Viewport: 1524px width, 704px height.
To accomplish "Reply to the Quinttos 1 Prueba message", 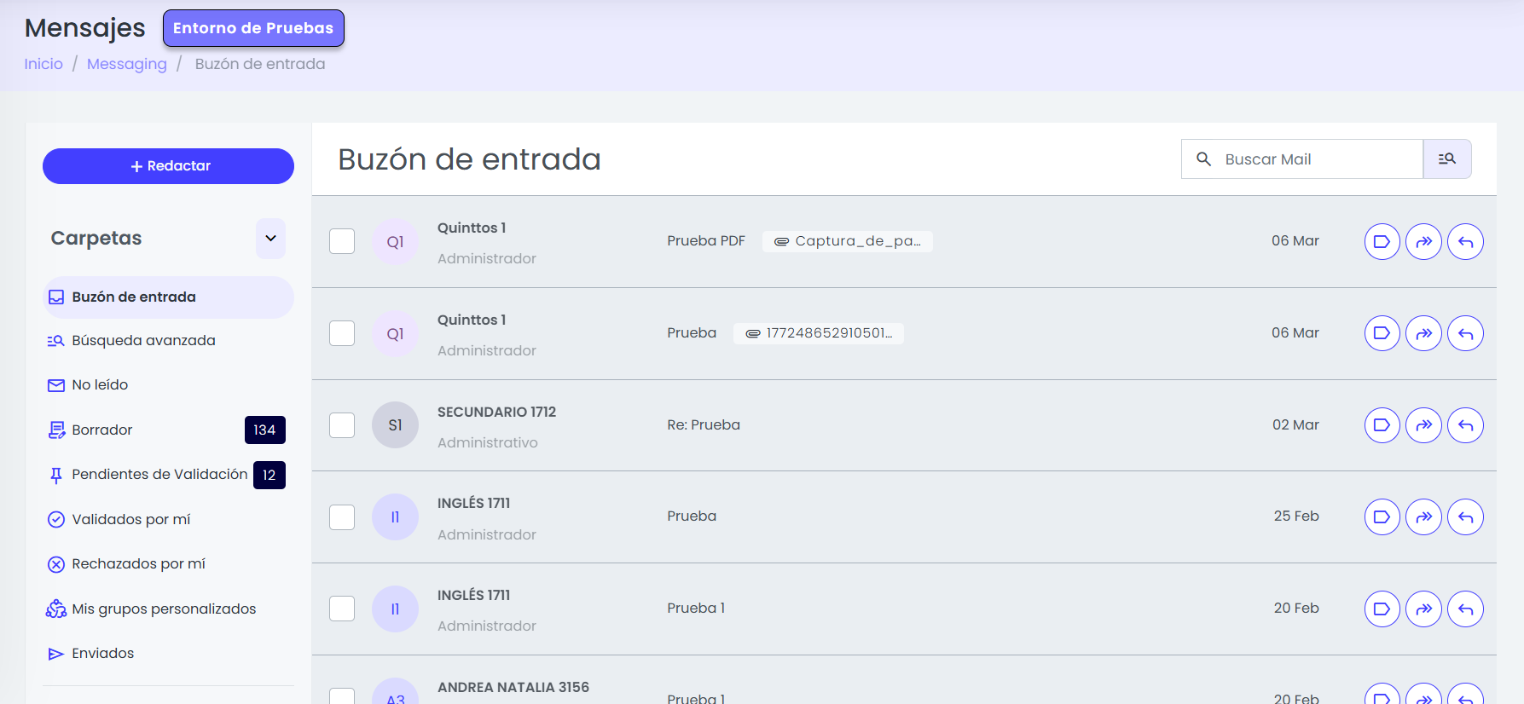I will (x=1466, y=333).
